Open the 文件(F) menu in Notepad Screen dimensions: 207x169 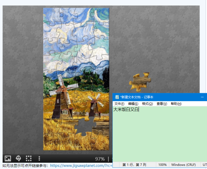click(x=119, y=104)
